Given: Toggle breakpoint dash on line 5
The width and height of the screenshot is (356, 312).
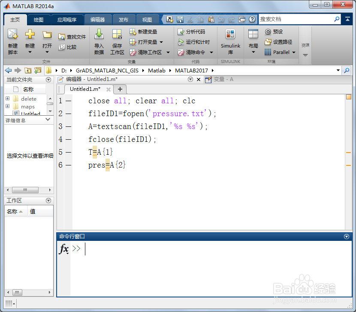Looking at the screenshot, I should pos(68,152).
